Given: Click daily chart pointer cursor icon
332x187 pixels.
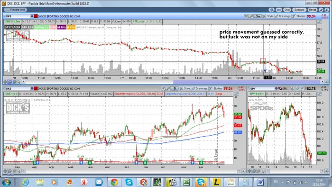Looking at the screenshot, I should tap(19, 171).
